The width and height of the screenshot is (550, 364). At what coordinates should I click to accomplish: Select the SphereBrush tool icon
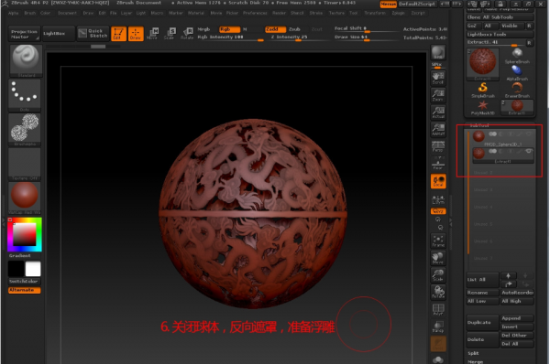click(517, 56)
